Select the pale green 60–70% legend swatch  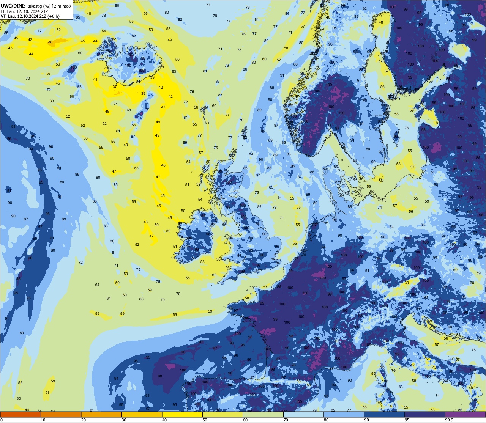[x=263, y=414]
